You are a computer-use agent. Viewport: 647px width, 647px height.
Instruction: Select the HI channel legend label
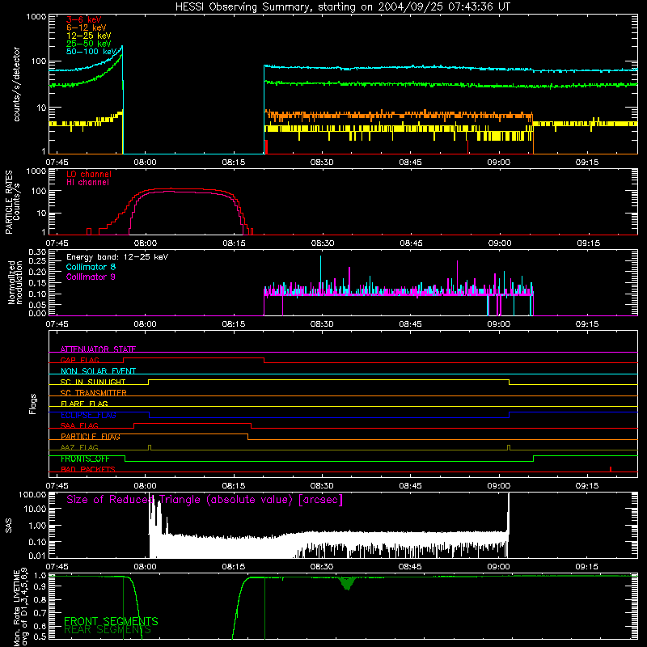[x=87, y=182]
